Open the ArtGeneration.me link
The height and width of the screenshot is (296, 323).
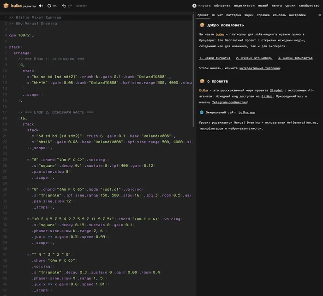coord(302,122)
